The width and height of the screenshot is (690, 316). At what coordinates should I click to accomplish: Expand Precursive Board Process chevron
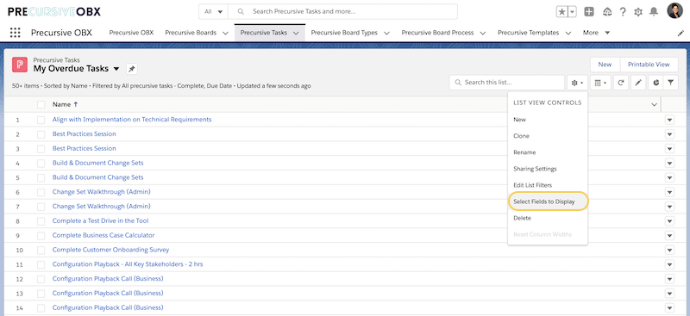pos(483,33)
